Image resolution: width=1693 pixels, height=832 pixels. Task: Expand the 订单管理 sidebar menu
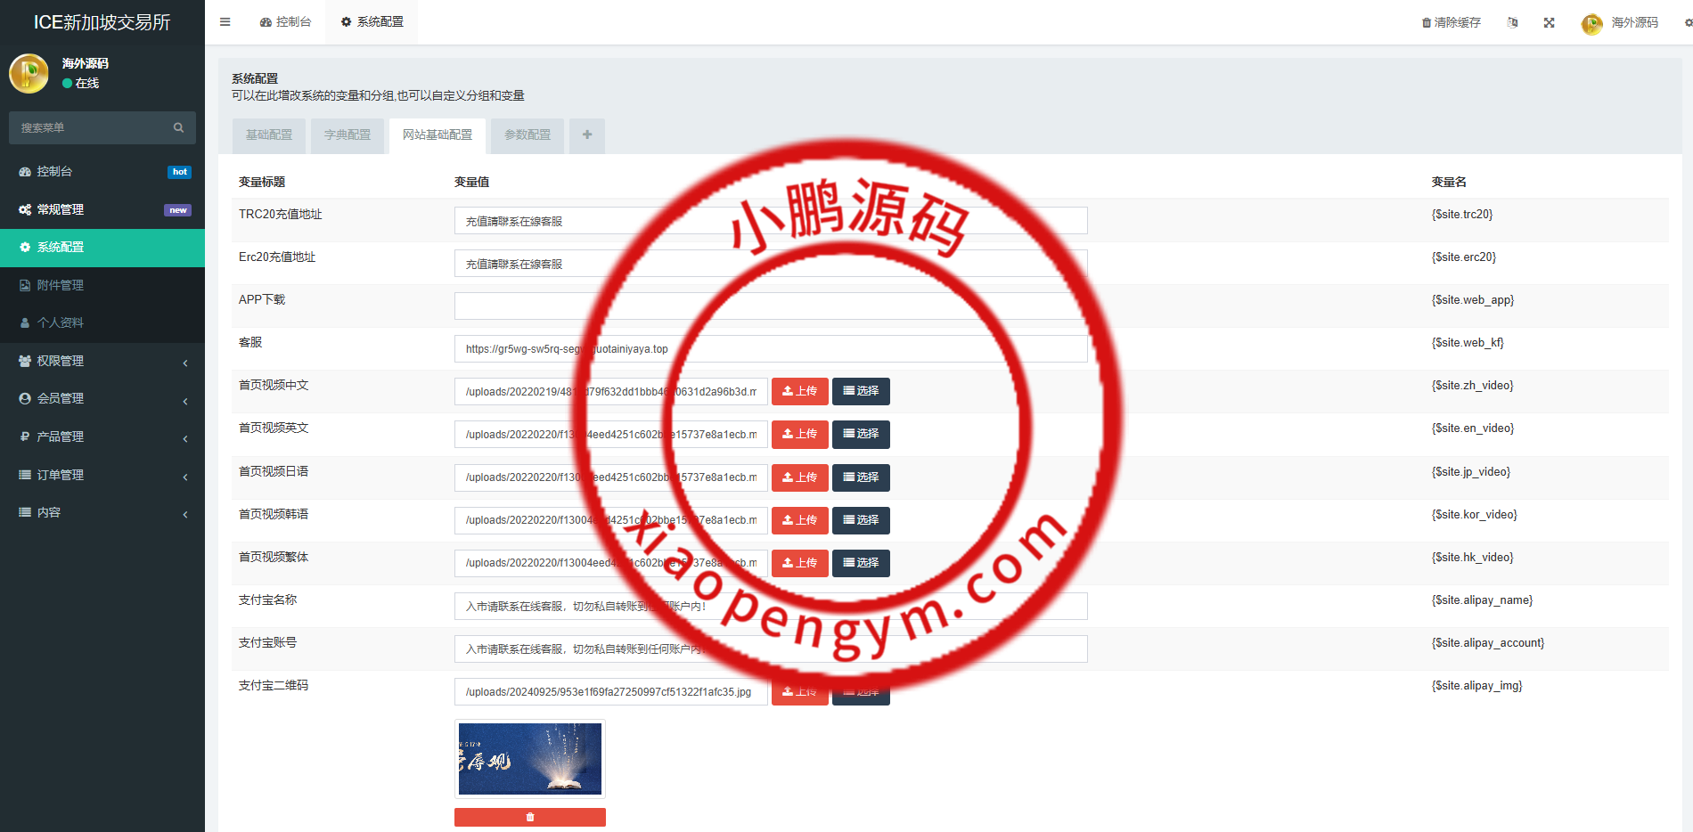[102, 475]
